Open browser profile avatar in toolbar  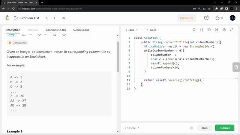(x=232, y=9)
